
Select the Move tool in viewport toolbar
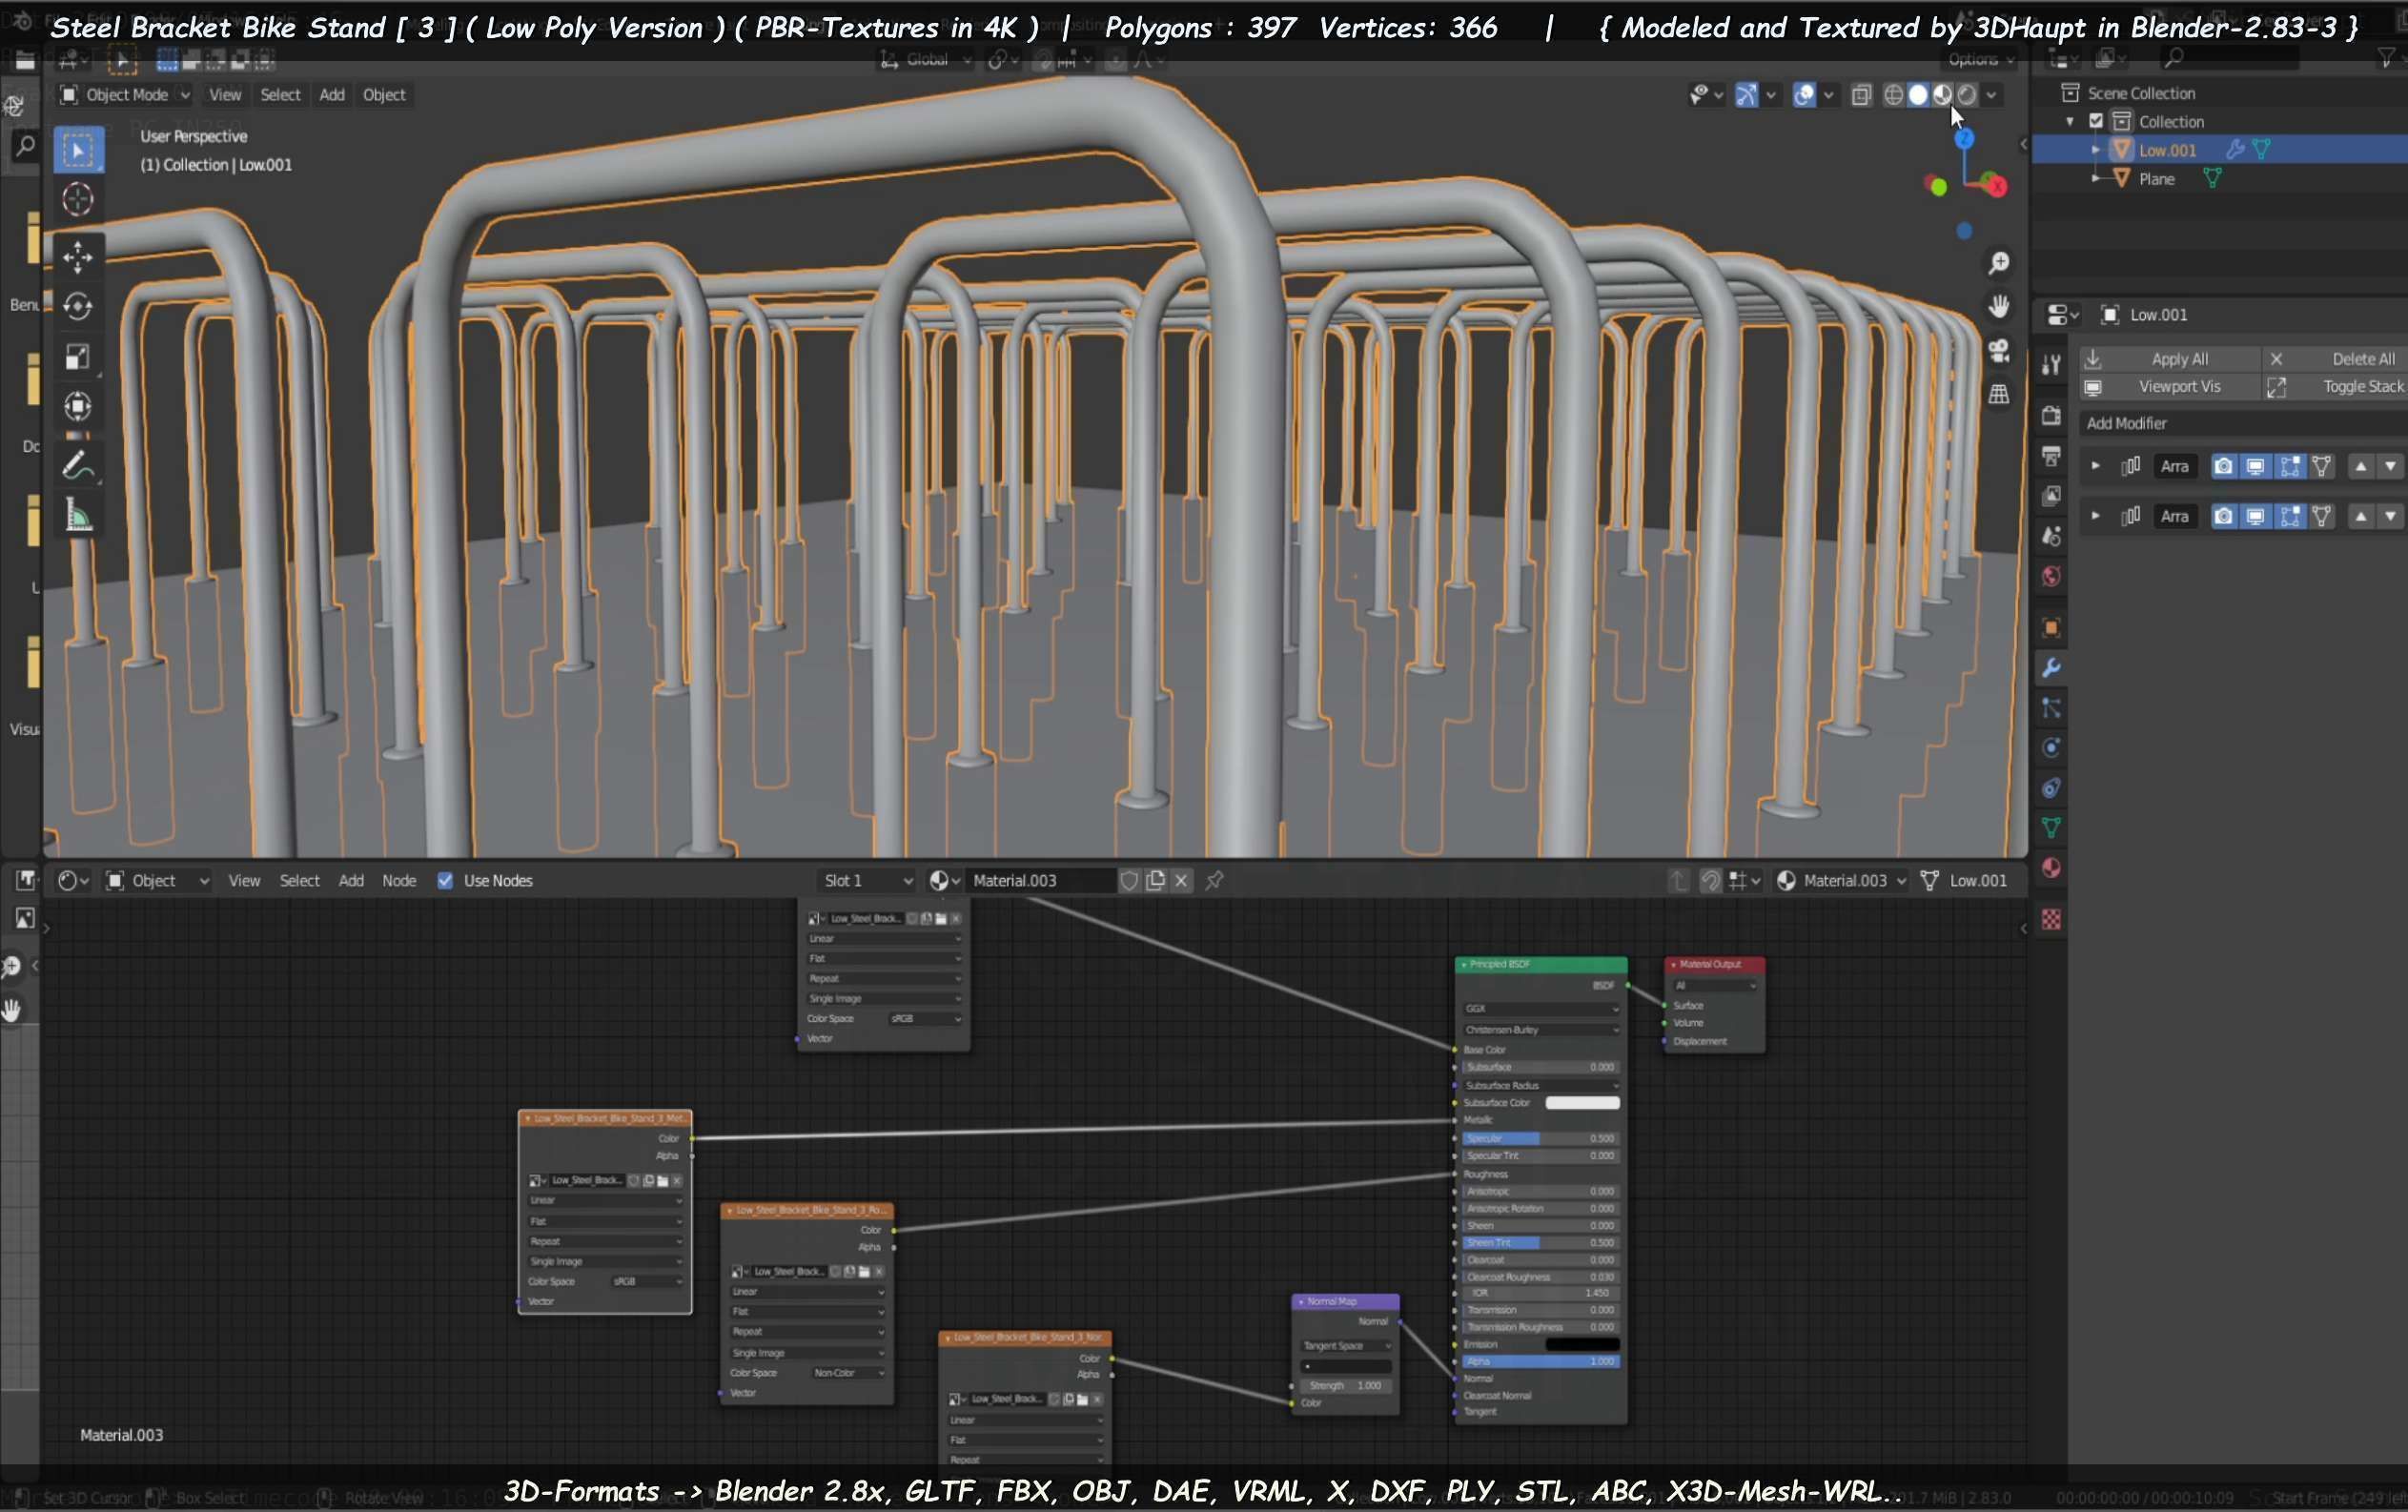pyautogui.click(x=78, y=256)
